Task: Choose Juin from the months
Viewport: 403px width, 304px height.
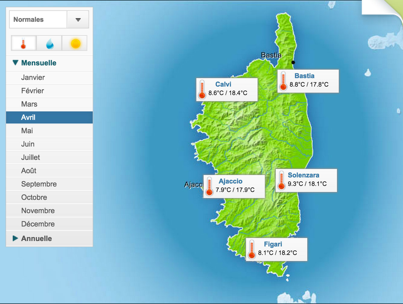Action: (49, 144)
